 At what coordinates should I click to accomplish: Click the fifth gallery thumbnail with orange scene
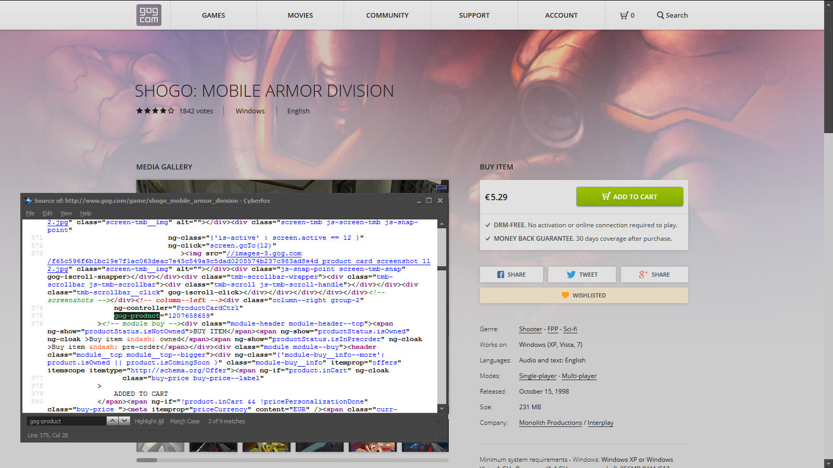coord(373,447)
